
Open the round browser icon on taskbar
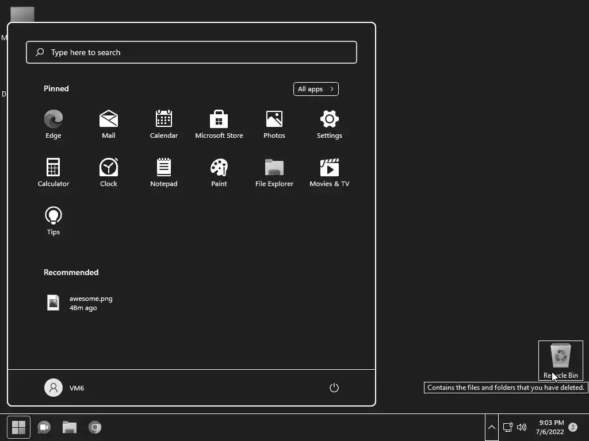(95, 427)
